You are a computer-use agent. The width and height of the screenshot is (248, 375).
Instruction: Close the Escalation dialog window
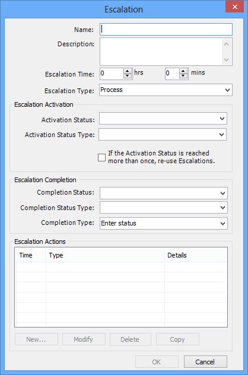[234, 7]
